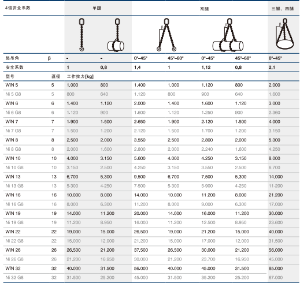This screenshot has height=283, width=300.
Task: Click the WIN 22 row label
Action: (x=13, y=232)
